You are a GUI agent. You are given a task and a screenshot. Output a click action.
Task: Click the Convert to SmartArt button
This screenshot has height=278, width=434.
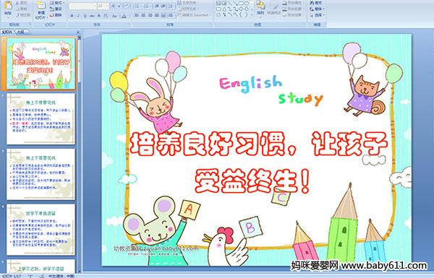coord(195,15)
